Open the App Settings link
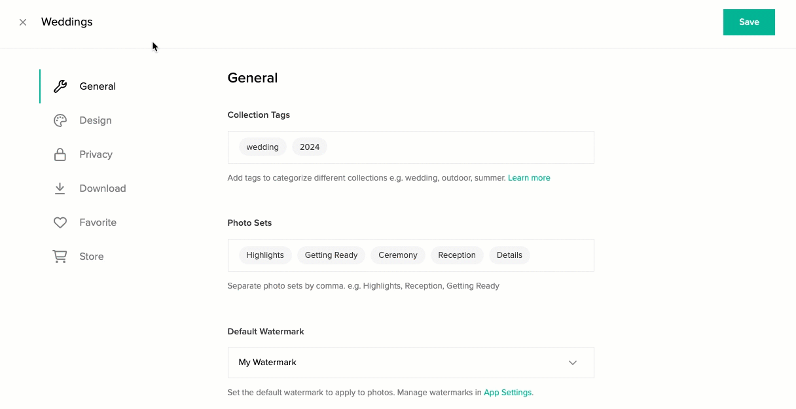The width and height of the screenshot is (796, 409). click(507, 393)
